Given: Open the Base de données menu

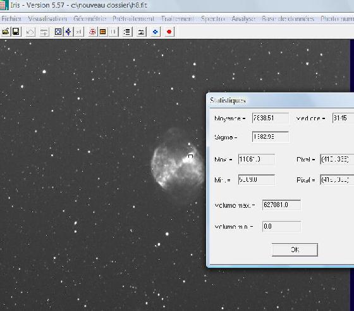Looking at the screenshot, I should 288,19.
